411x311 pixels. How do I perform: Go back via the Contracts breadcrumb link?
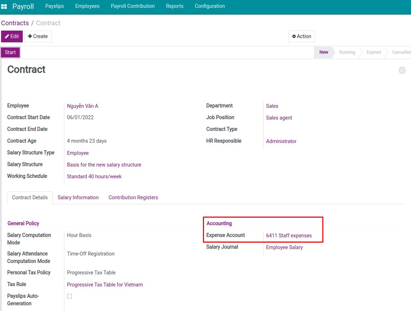[x=15, y=23]
